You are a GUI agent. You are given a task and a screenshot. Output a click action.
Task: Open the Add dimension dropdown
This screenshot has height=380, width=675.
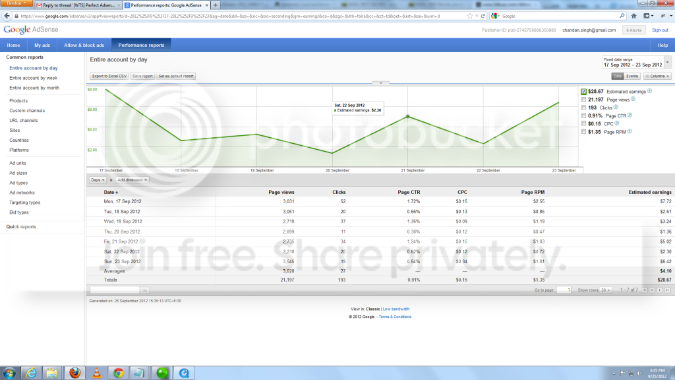[x=132, y=179]
